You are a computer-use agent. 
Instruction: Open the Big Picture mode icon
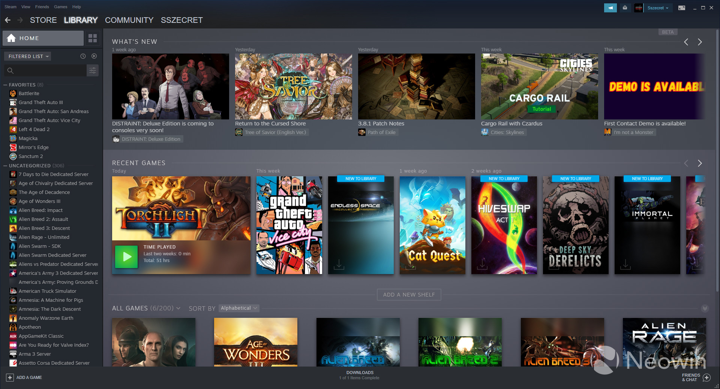tap(682, 8)
